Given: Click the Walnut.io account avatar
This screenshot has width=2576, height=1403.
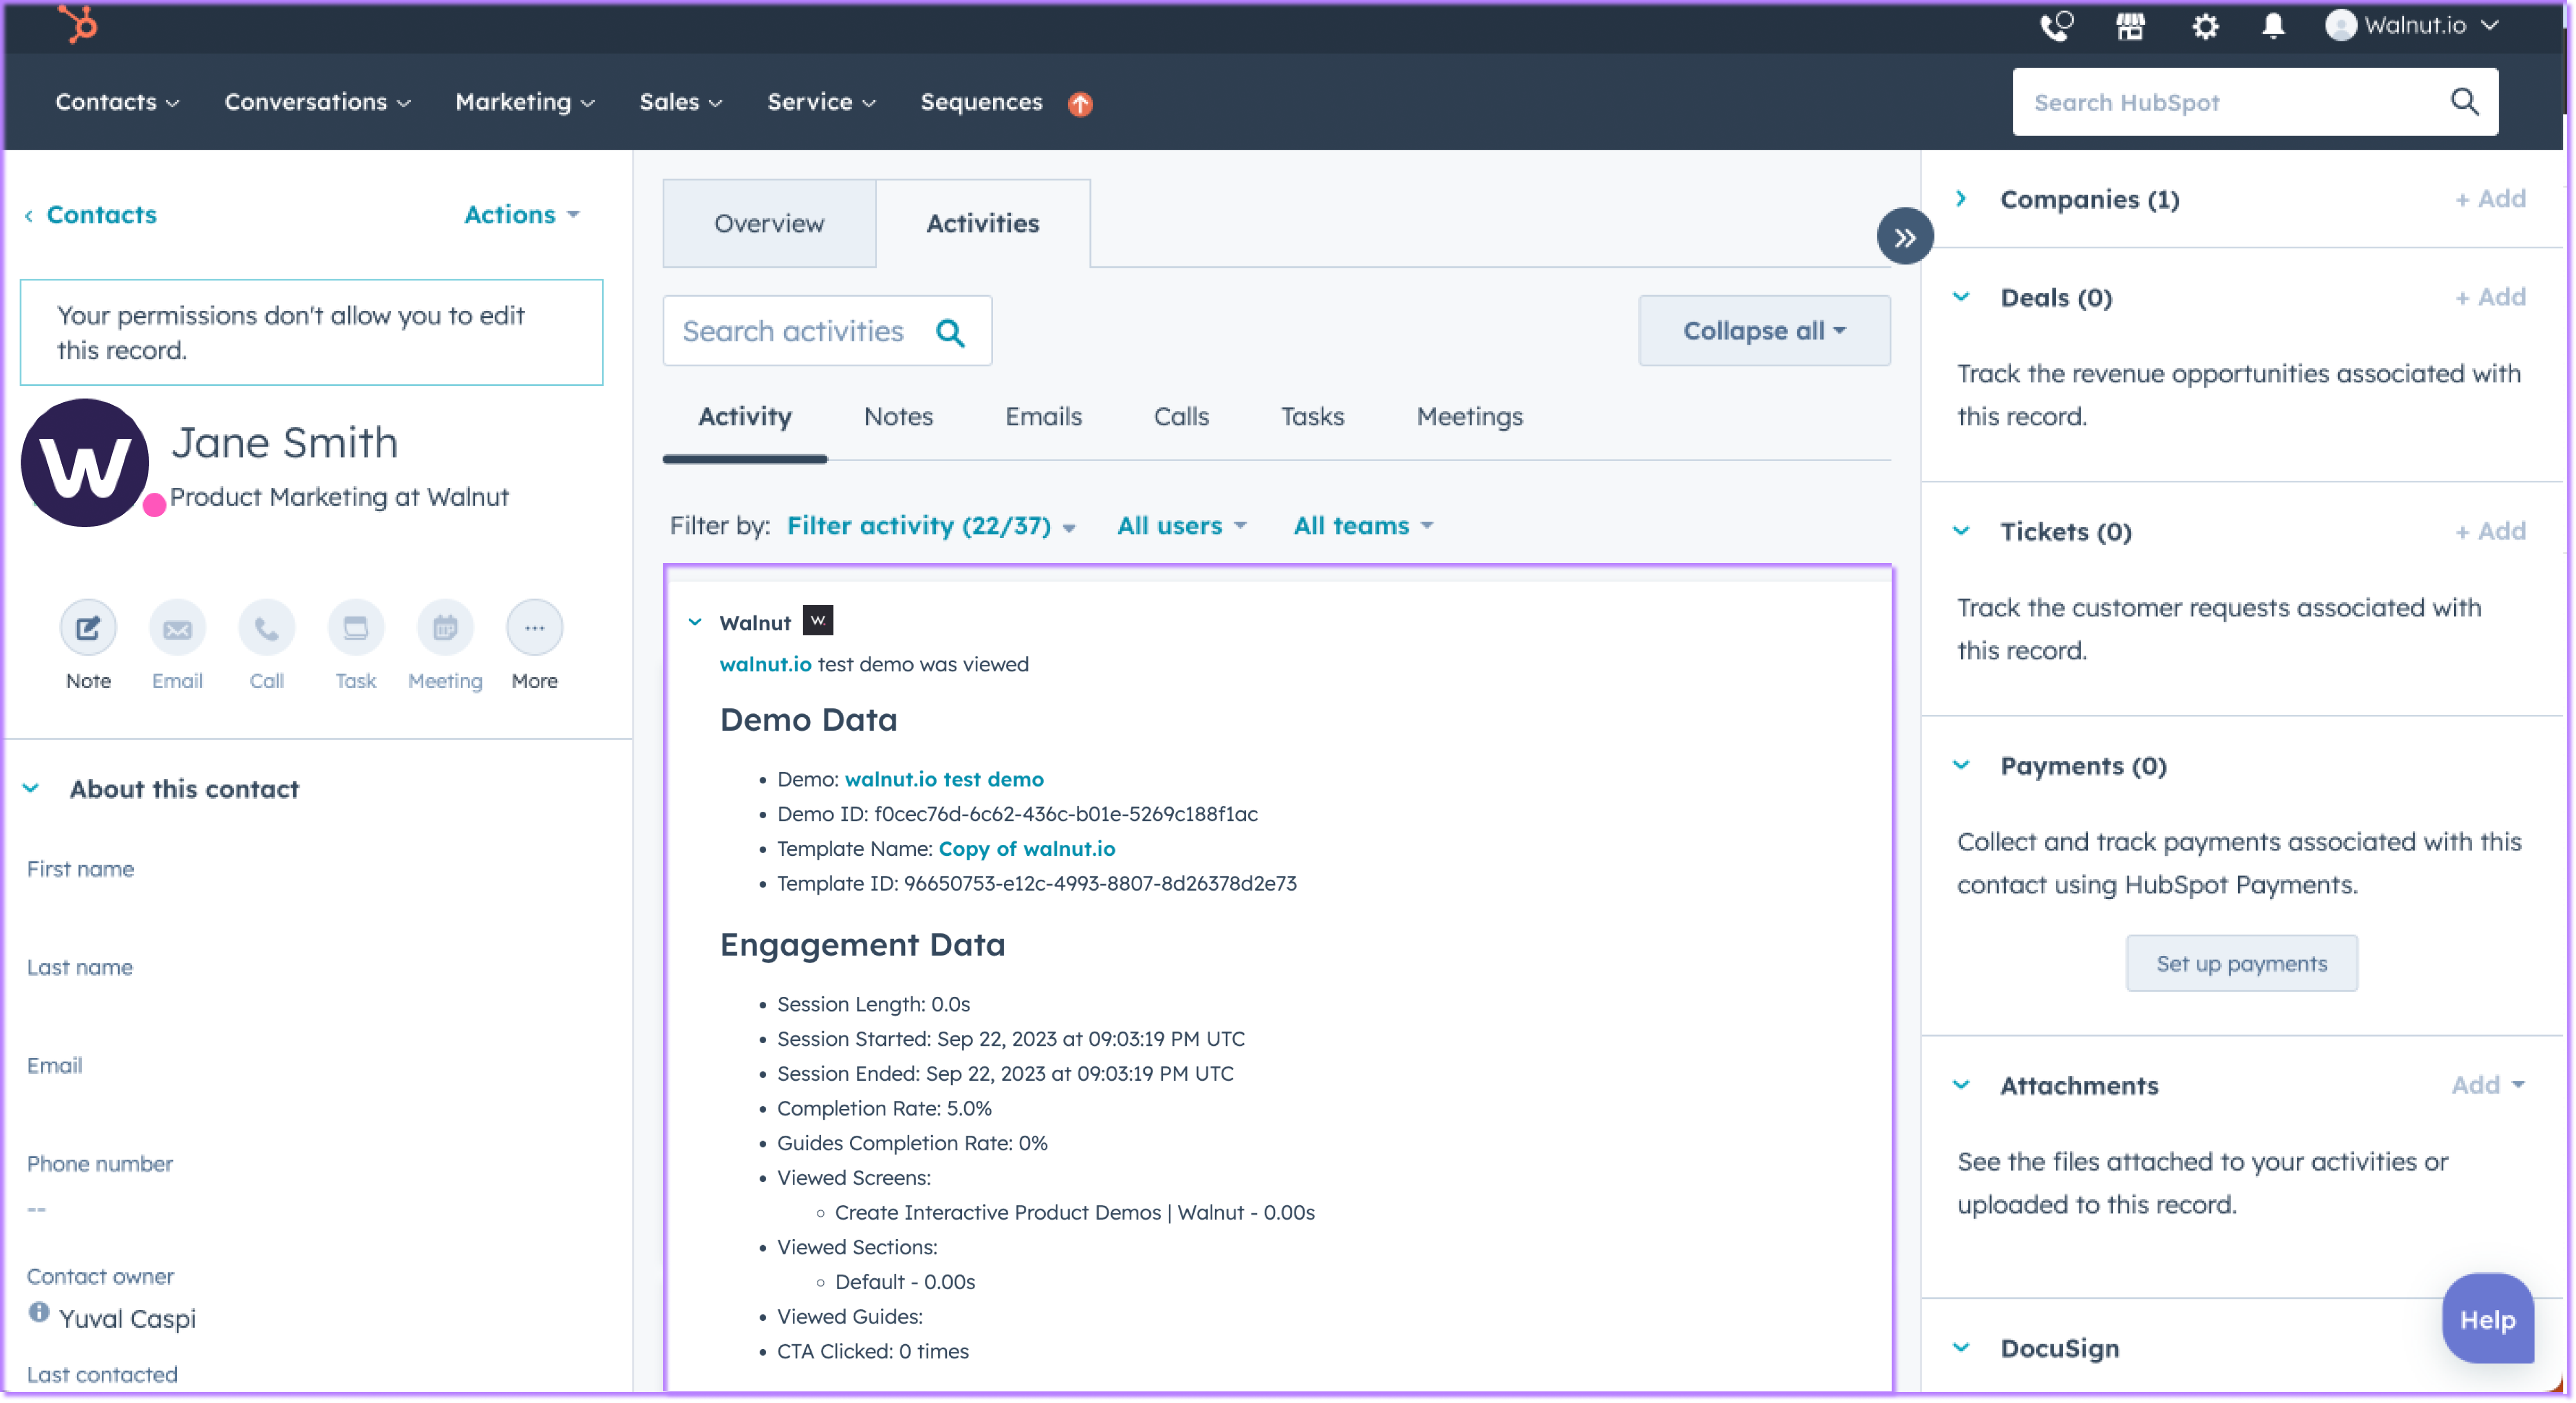Looking at the screenshot, I should tap(2340, 25).
